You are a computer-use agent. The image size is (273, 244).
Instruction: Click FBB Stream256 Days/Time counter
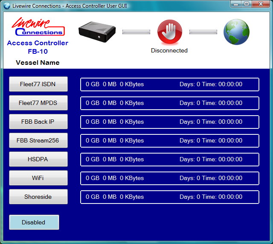(x=211, y=140)
